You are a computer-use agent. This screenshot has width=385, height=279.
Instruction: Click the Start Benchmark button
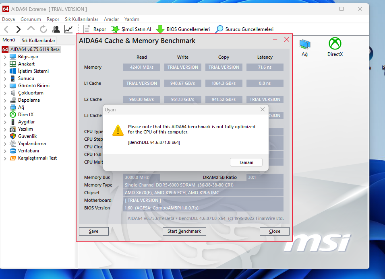coord(184,231)
